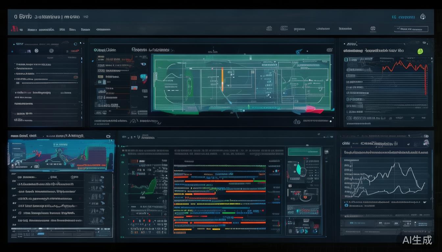Open the outlined dropdown box in the top-right toolbar
The width and height of the screenshot is (442, 252).
(411, 29)
